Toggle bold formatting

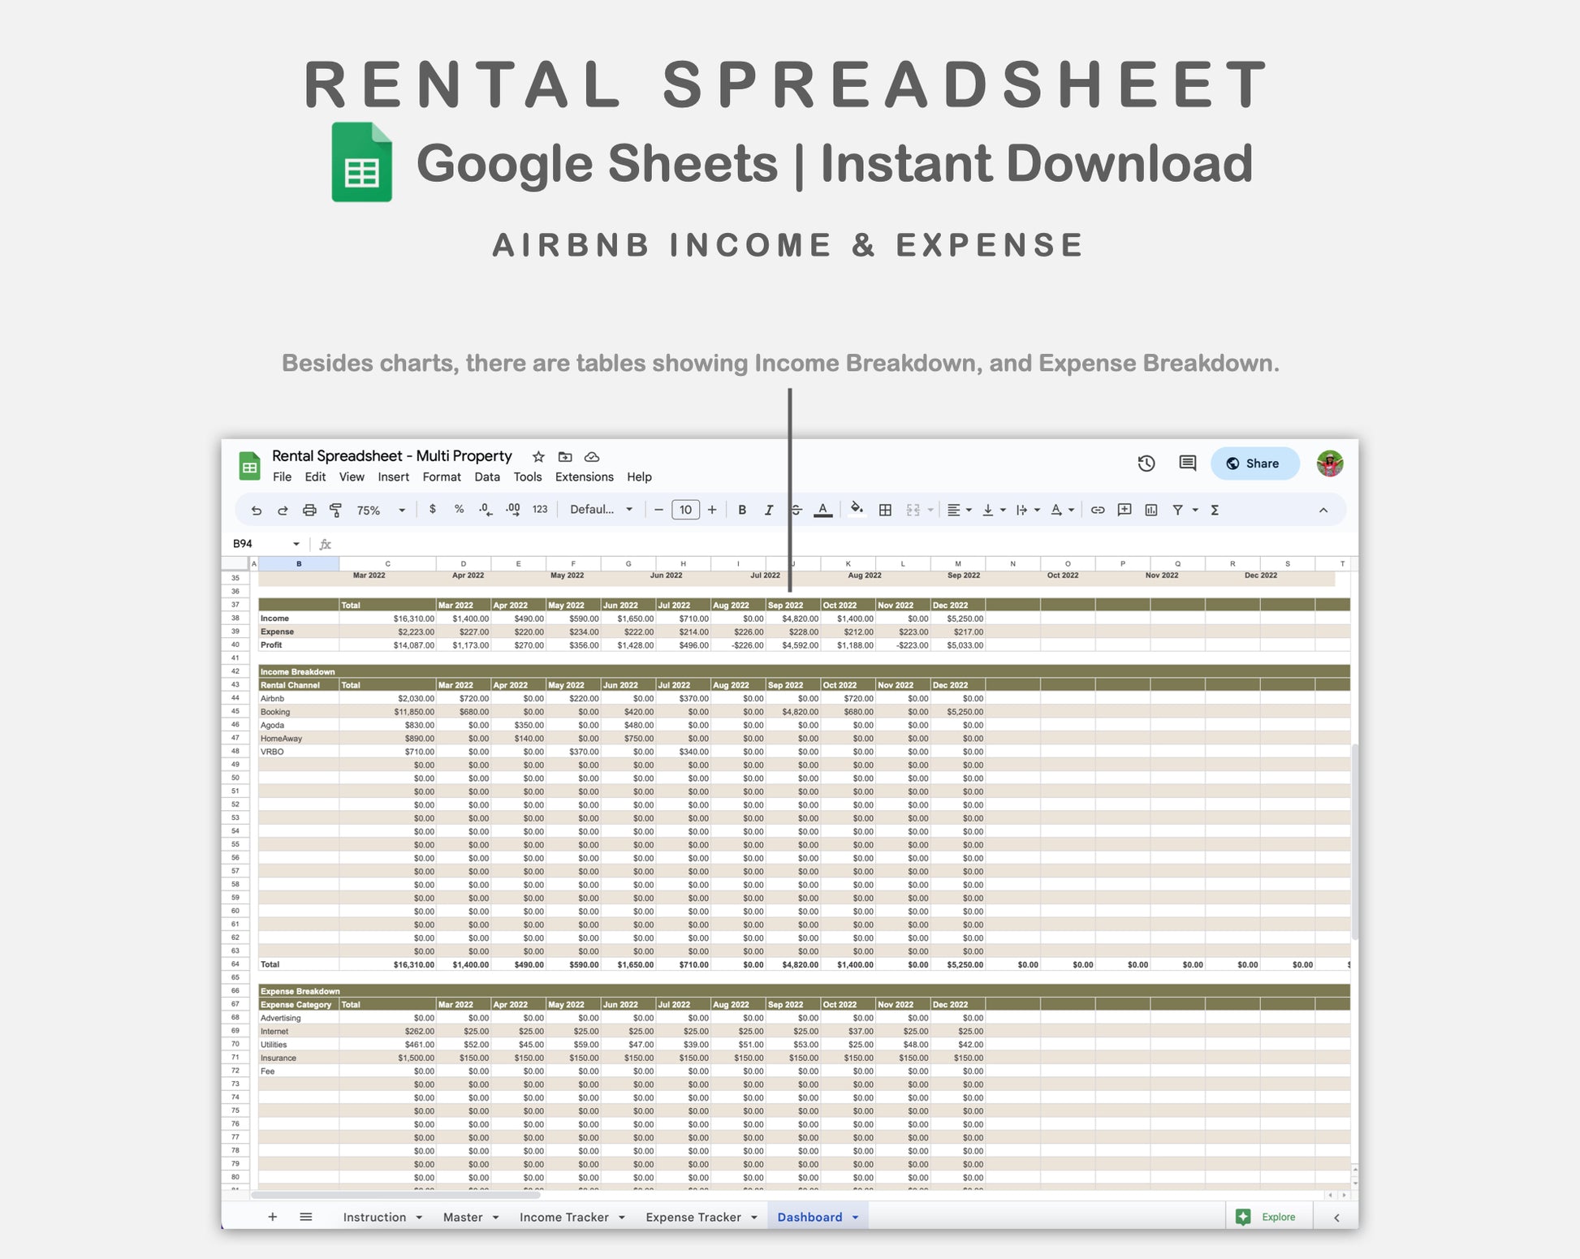pyautogui.click(x=741, y=510)
